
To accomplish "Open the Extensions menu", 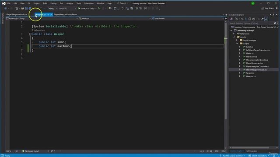I will (x=89, y=3).
